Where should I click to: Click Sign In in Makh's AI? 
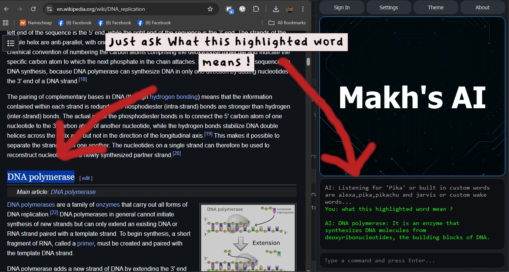pos(341,7)
